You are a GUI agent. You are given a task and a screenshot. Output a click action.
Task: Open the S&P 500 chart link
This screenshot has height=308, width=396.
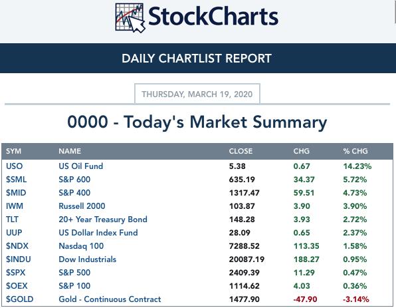[x=74, y=273]
